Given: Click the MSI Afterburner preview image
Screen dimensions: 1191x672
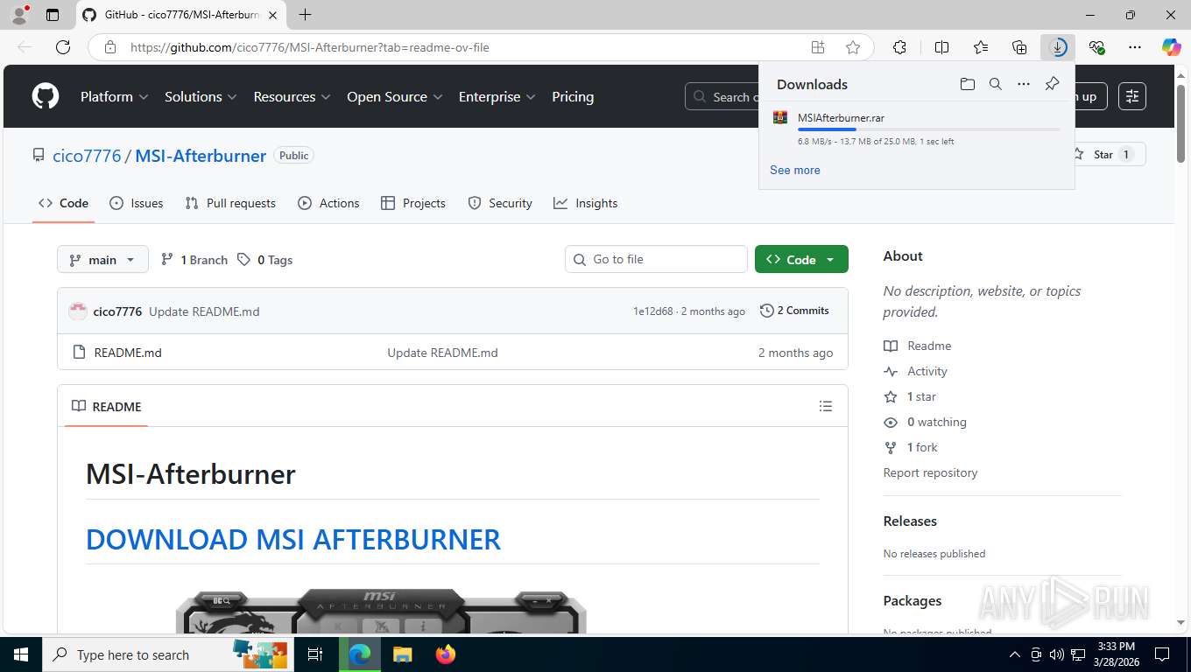Looking at the screenshot, I should click(381, 611).
